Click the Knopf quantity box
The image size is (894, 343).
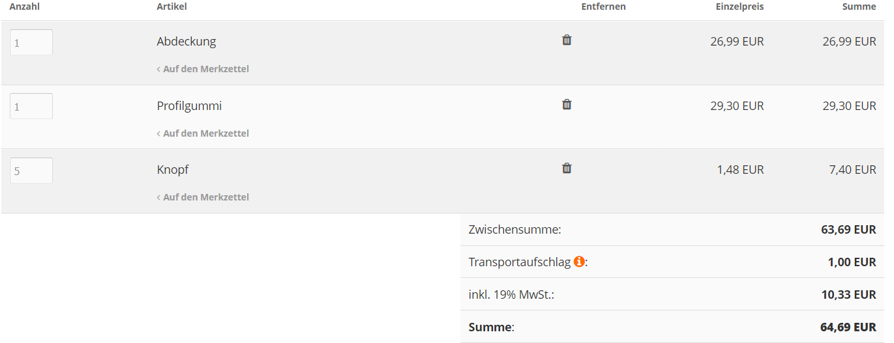(31, 171)
